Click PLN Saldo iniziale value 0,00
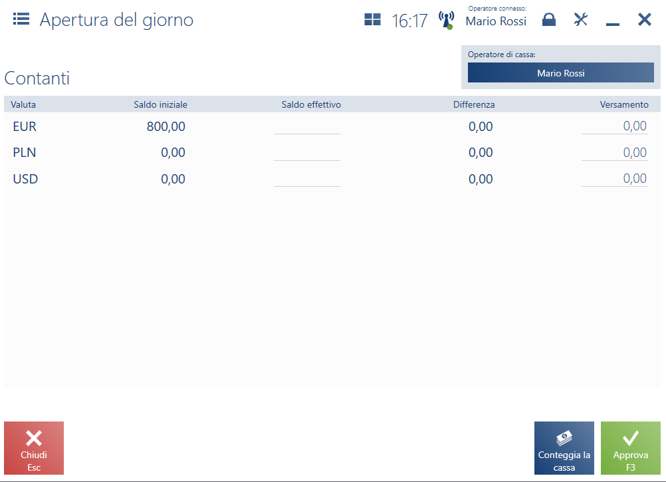Viewport: 666px width, 482px height. point(173,152)
